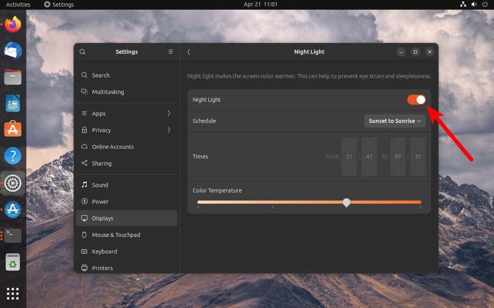
Task: Open the Search settings panel
Action: 127,75
